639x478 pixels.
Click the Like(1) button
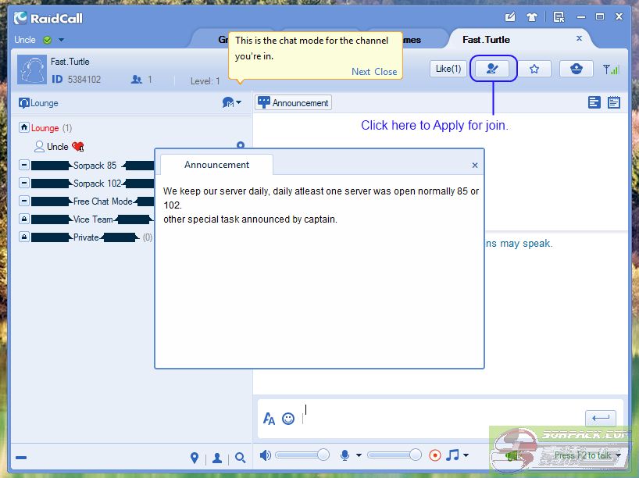click(448, 69)
